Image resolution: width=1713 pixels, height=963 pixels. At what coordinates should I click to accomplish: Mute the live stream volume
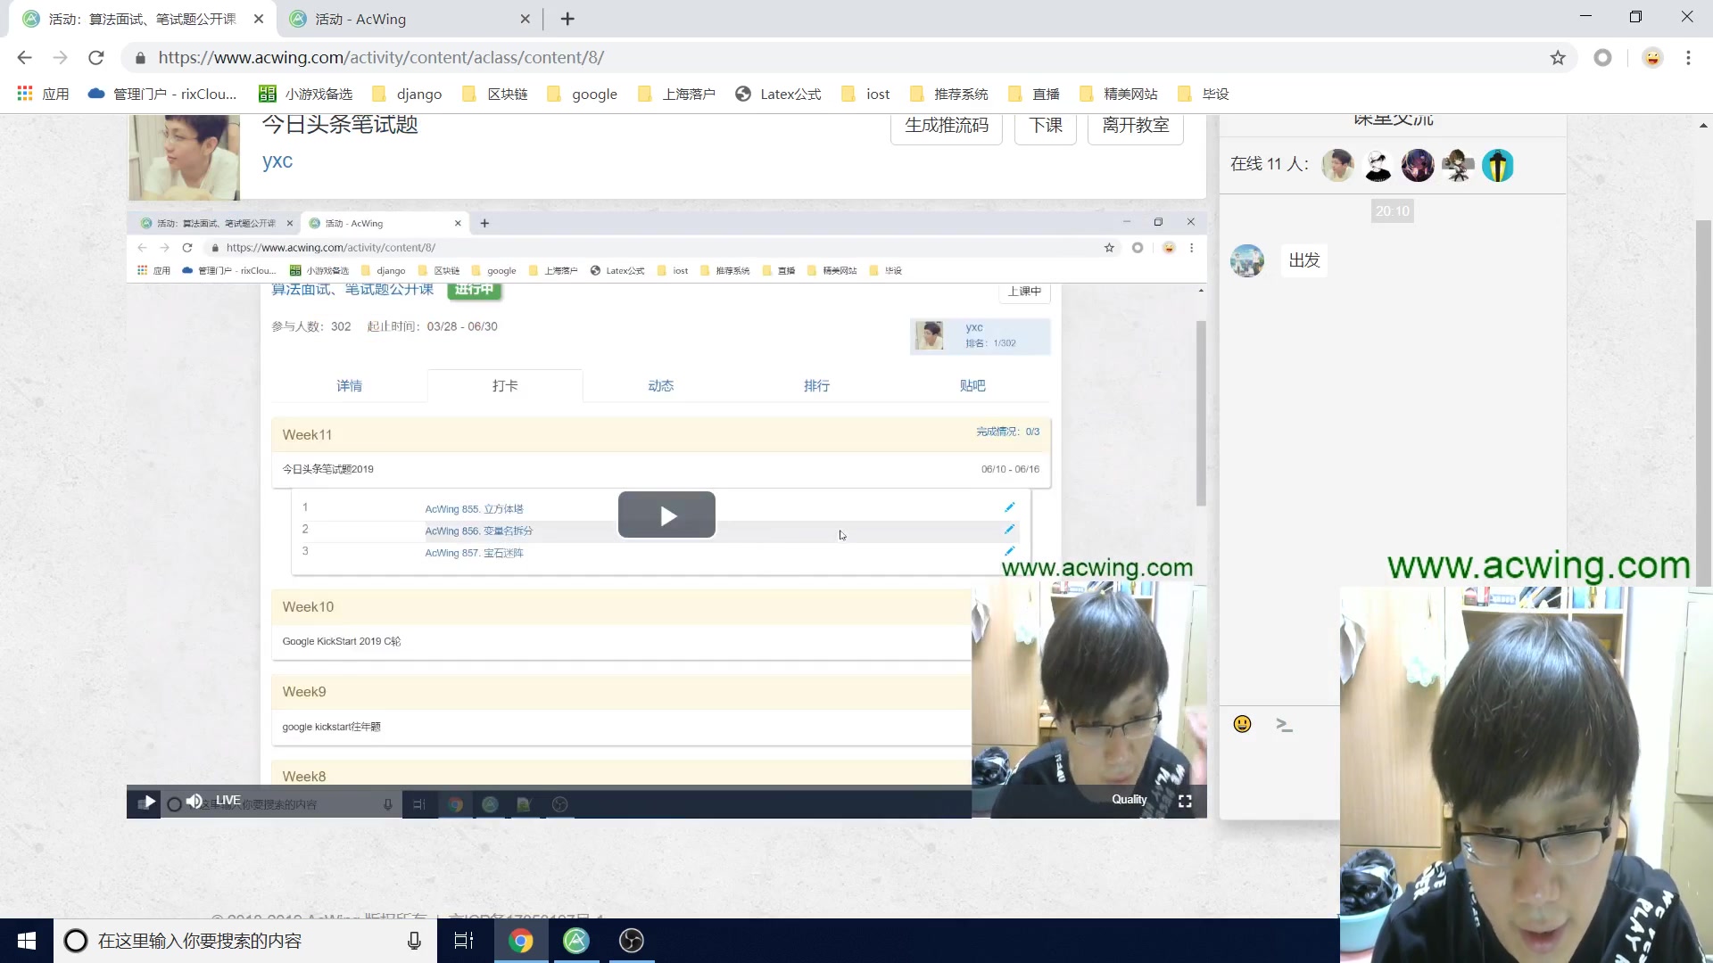[194, 802]
